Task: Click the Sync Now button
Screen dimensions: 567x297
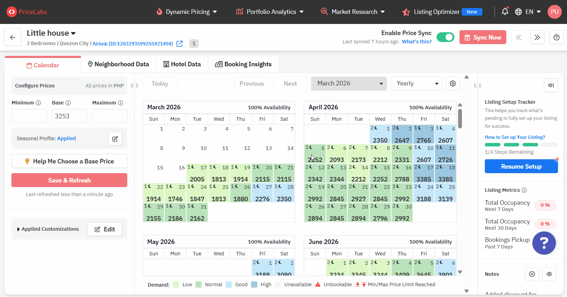Action: click(483, 37)
